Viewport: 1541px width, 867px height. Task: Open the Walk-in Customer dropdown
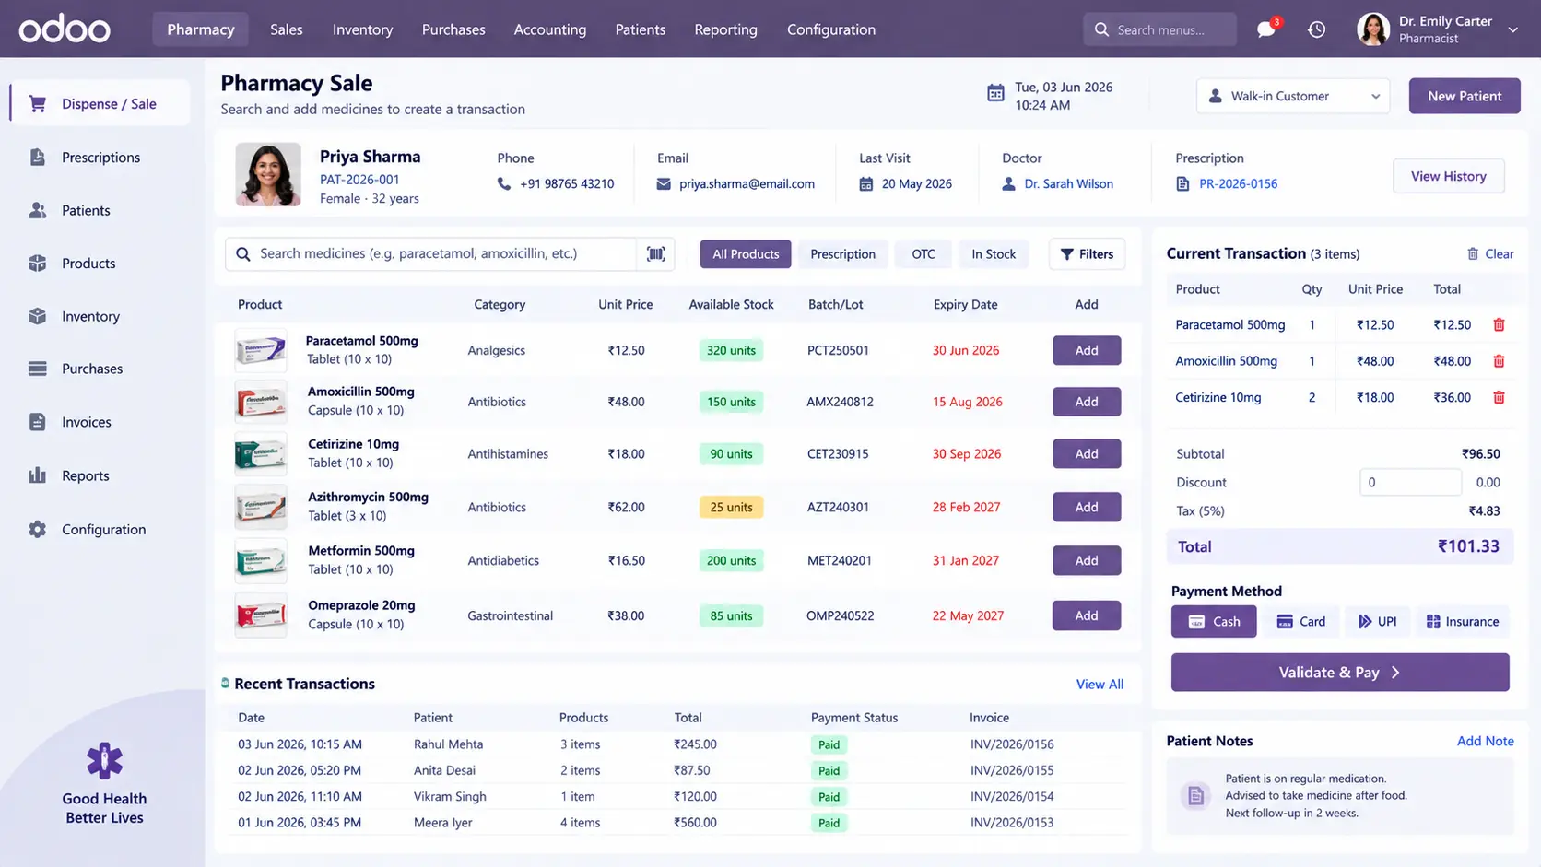[x=1293, y=96]
